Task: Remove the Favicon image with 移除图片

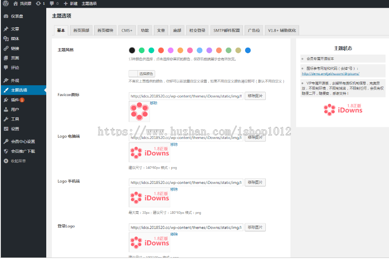Action: coord(255,96)
